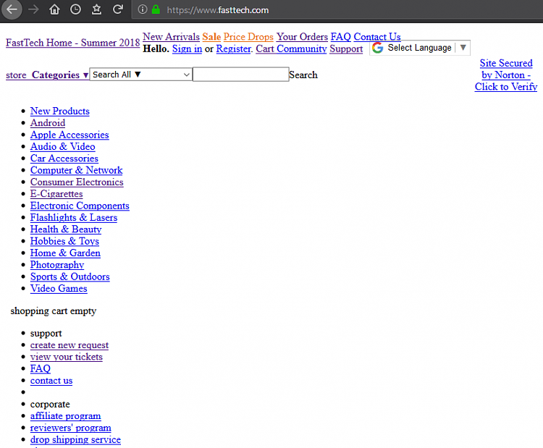Open the Support link in header

pos(346,48)
